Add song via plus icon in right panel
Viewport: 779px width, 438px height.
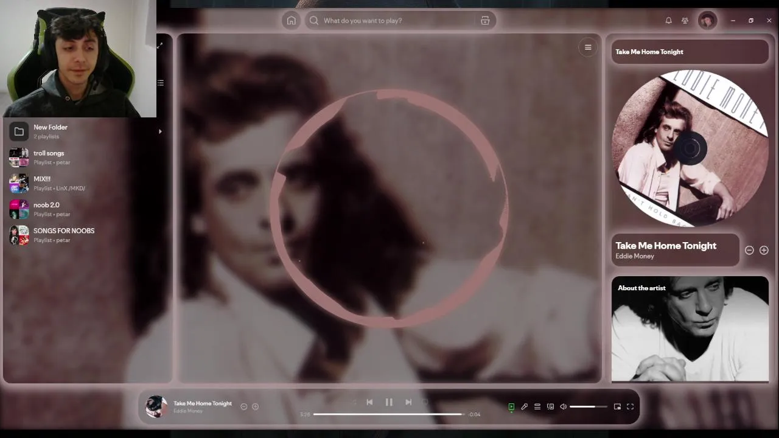coord(764,250)
